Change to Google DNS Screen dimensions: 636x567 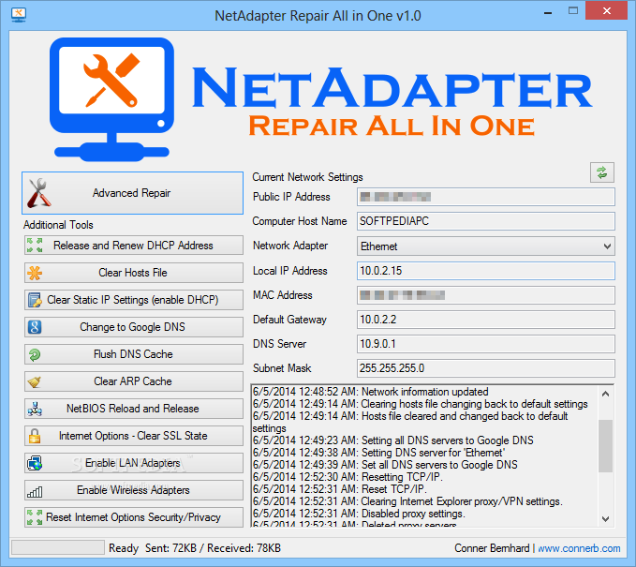point(134,327)
